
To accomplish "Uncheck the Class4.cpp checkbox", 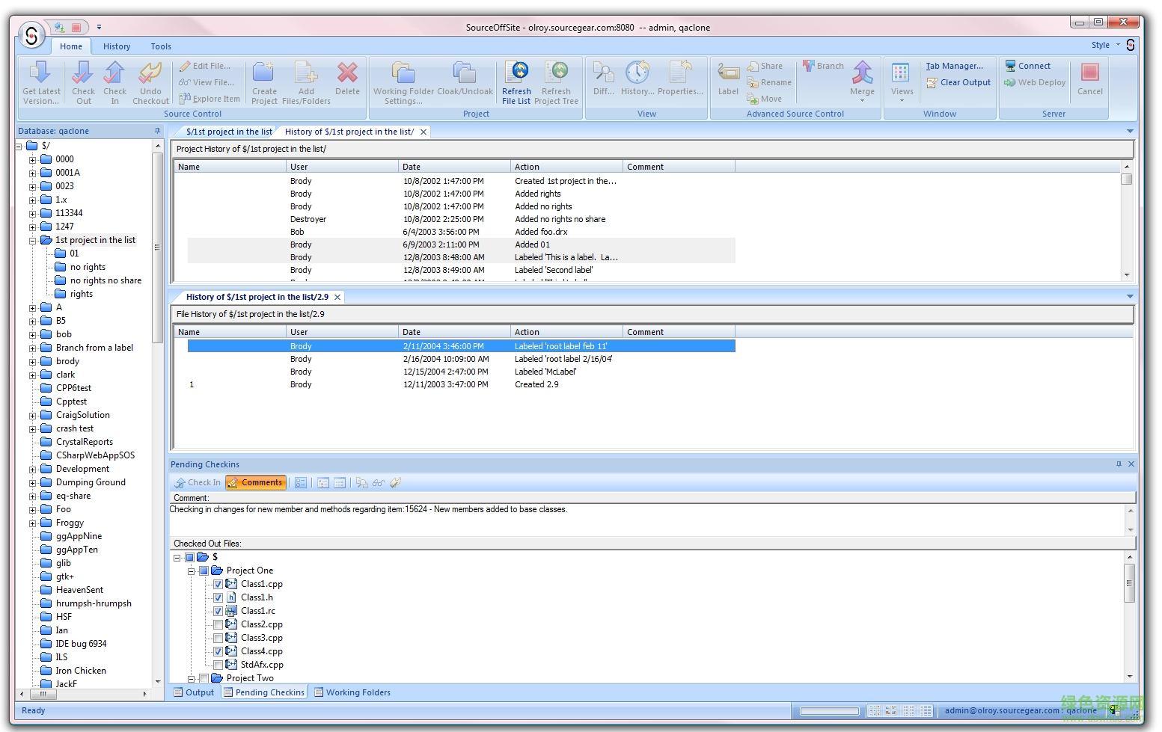I will tap(218, 651).
